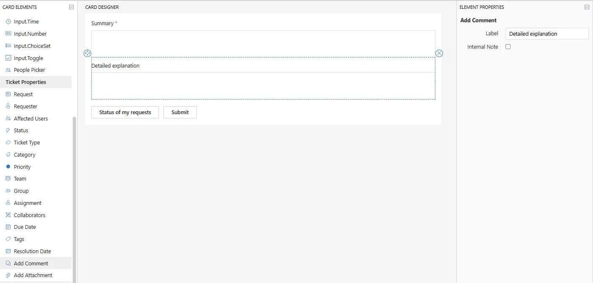Select the Input.Time label
593x283 pixels.
[26, 21]
